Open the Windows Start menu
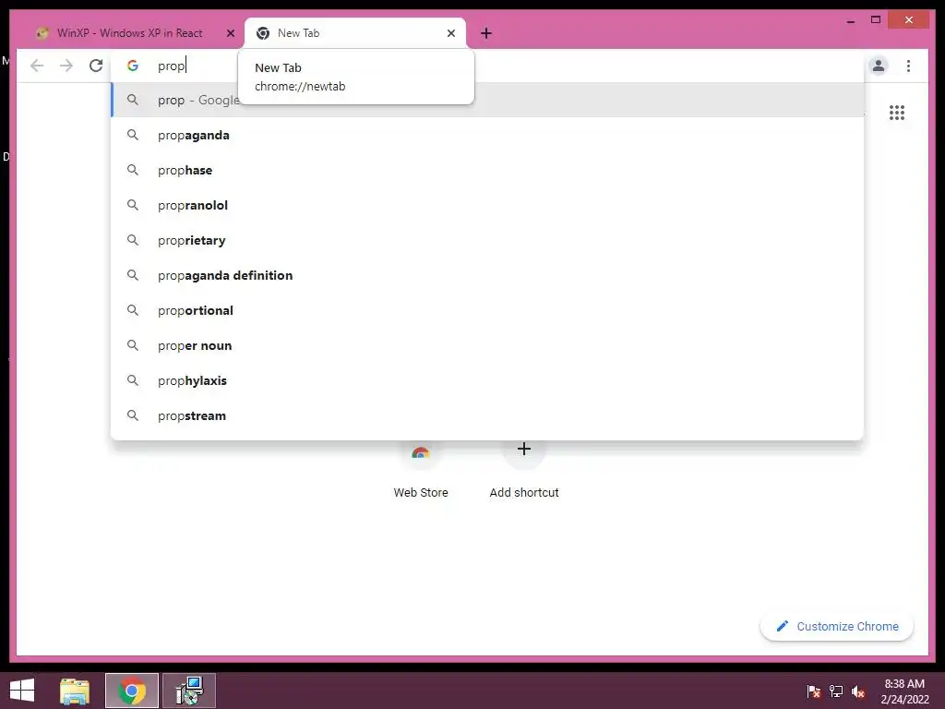The height and width of the screenshot is (709, 945). (22, 691)
